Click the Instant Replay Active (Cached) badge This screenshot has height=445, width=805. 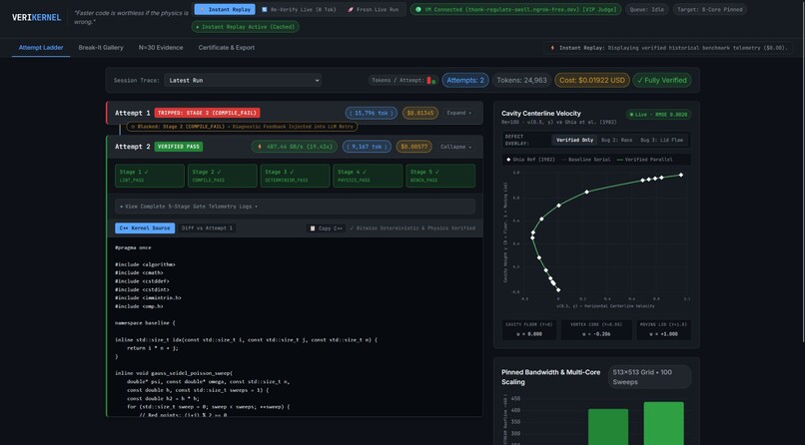(x=246, y=27)
